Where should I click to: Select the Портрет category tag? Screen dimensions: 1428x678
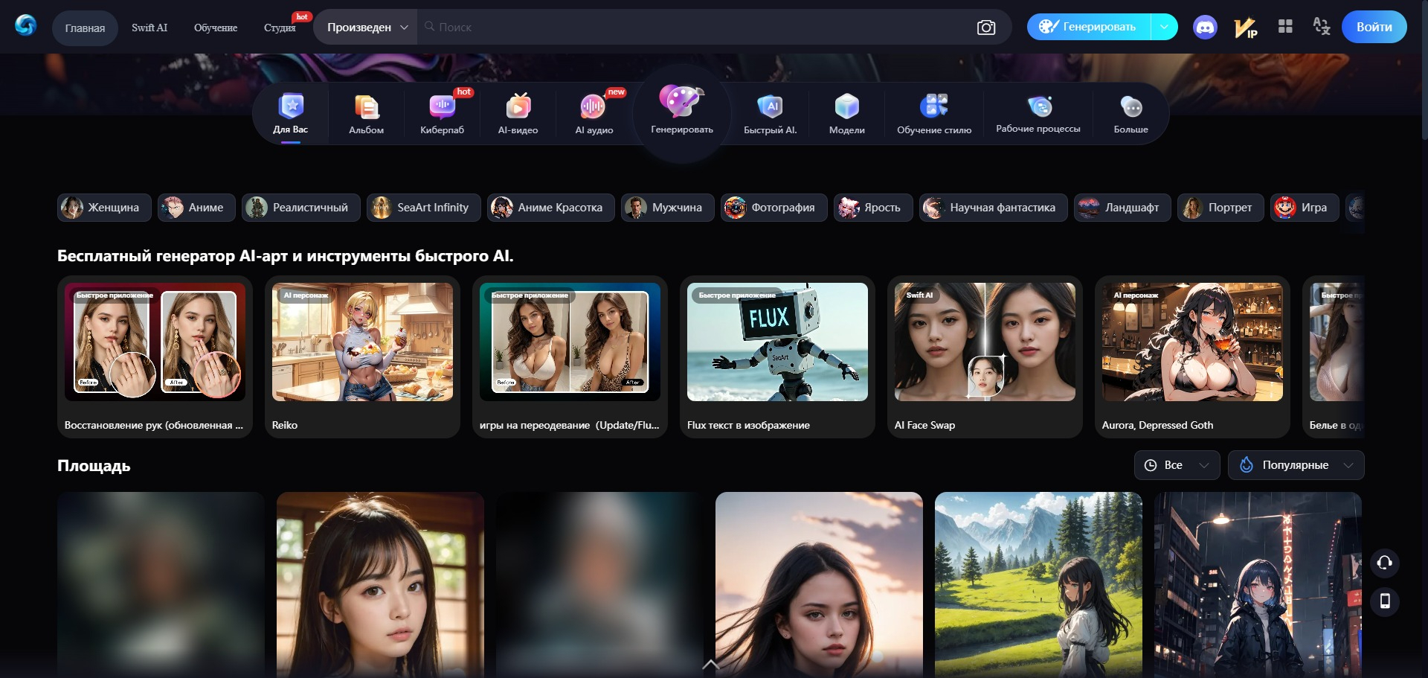pyautogui.click(x=1220, y=208)
